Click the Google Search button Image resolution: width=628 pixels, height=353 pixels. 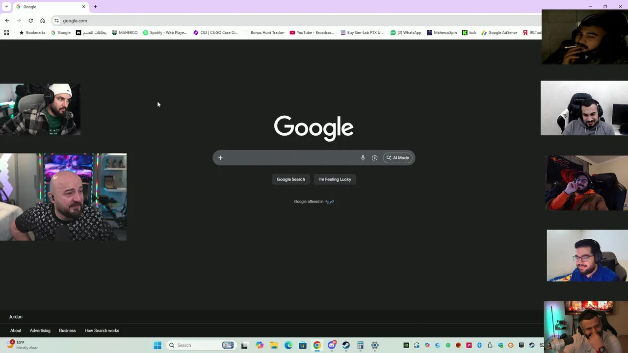coord(291,179)
